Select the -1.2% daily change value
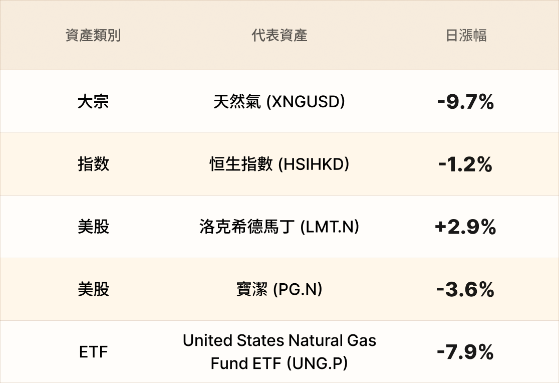The image size is (559, 383). click(466, 164)
